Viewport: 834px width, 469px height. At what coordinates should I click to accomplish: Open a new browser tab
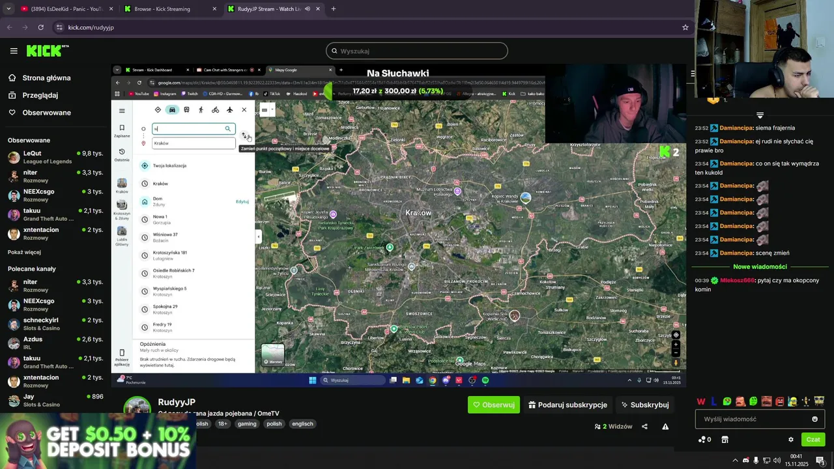pyautogui.click(x=334, y=9)
